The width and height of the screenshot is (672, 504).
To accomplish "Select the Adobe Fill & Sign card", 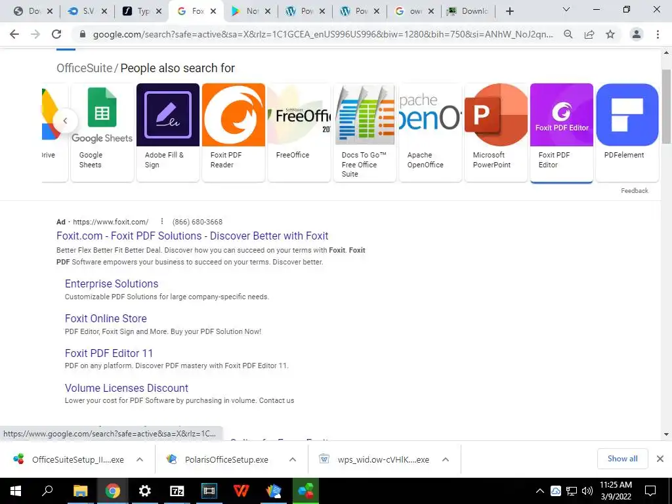I will coord(167,133).
